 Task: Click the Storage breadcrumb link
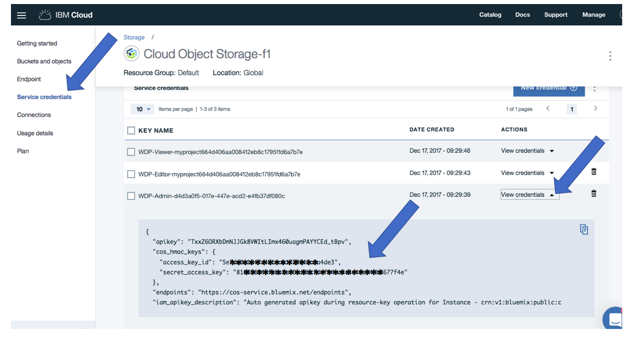point(134,37)
